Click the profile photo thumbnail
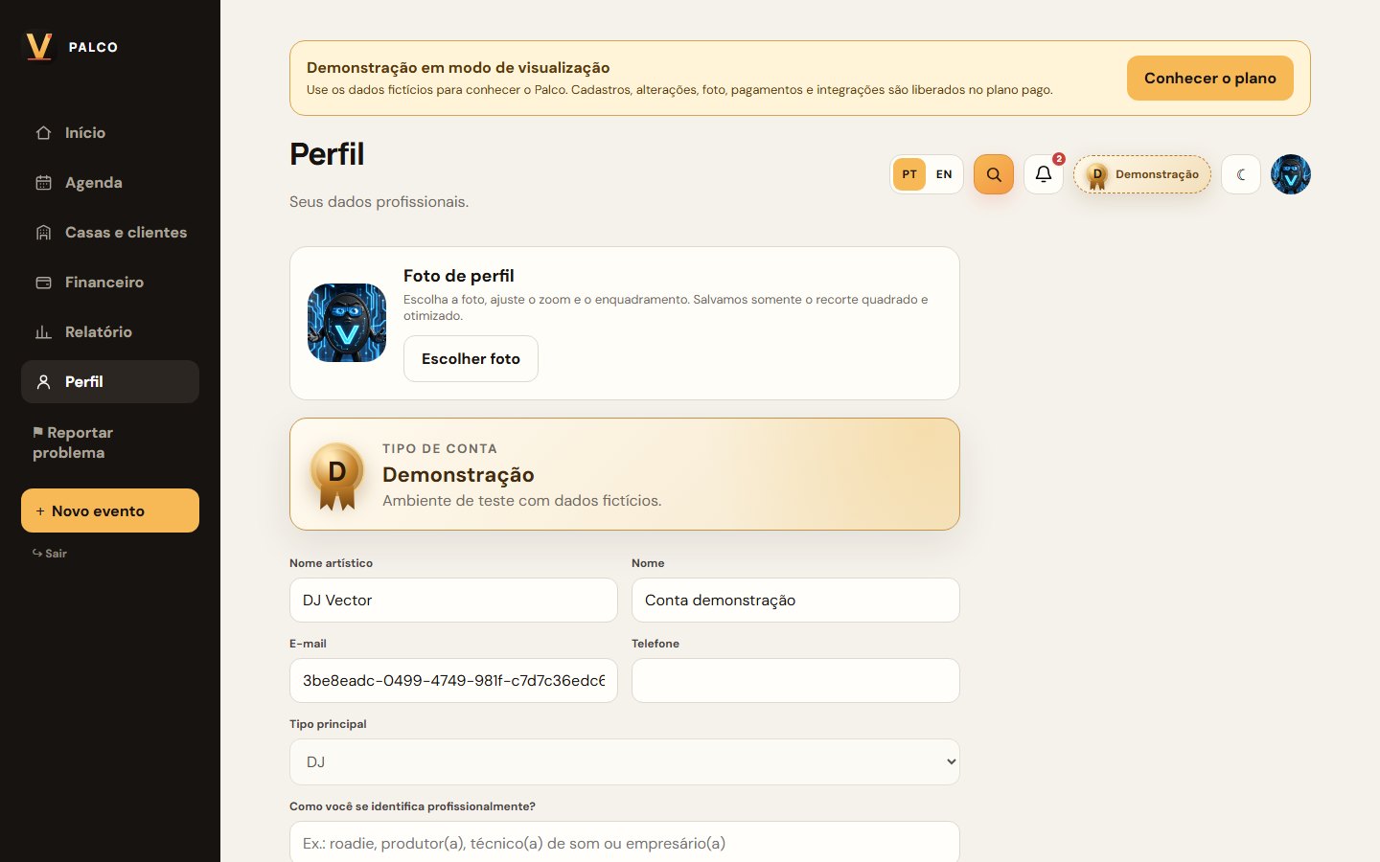 click(x=347, y=323)
